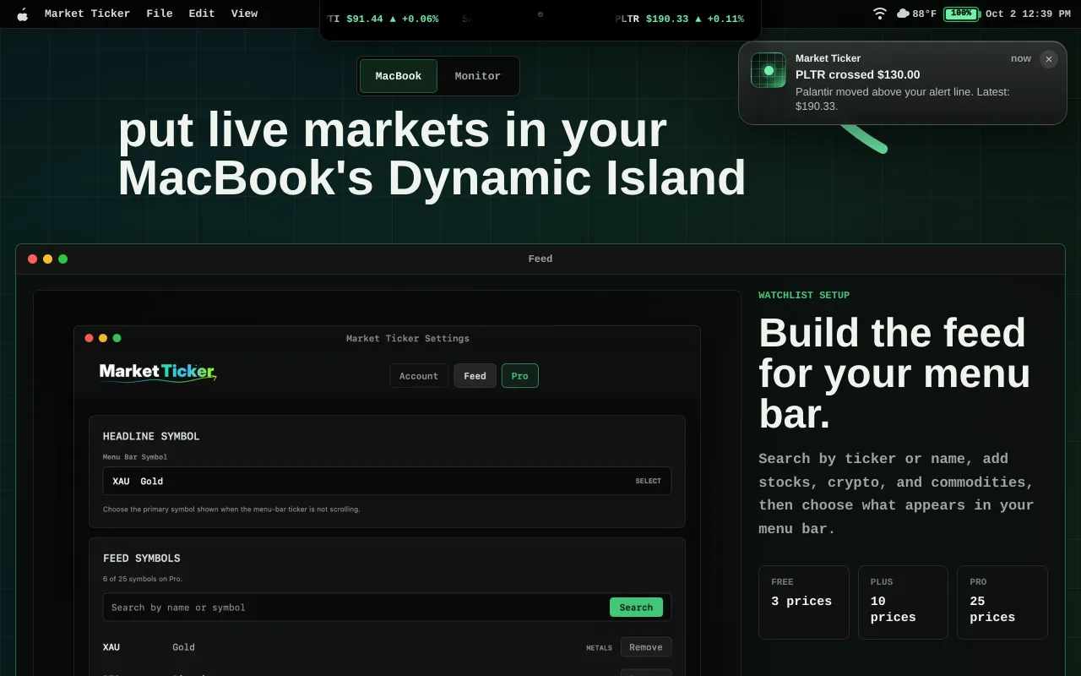
Task: Open the Wi-Fi status icon
Action: 880,14
